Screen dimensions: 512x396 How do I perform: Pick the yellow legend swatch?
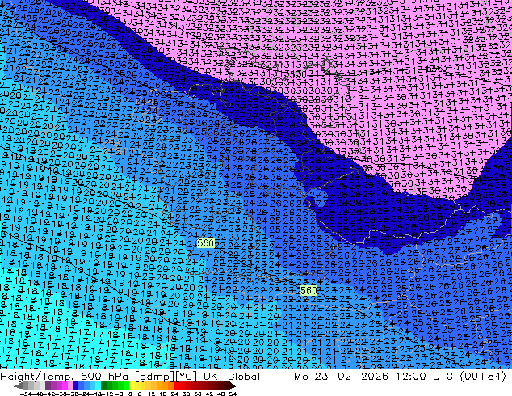[x=132, y=386]
